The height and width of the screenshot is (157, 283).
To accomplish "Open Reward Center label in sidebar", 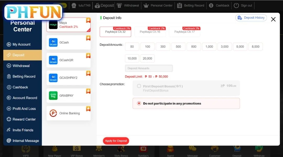I will (x=24, y=119).
